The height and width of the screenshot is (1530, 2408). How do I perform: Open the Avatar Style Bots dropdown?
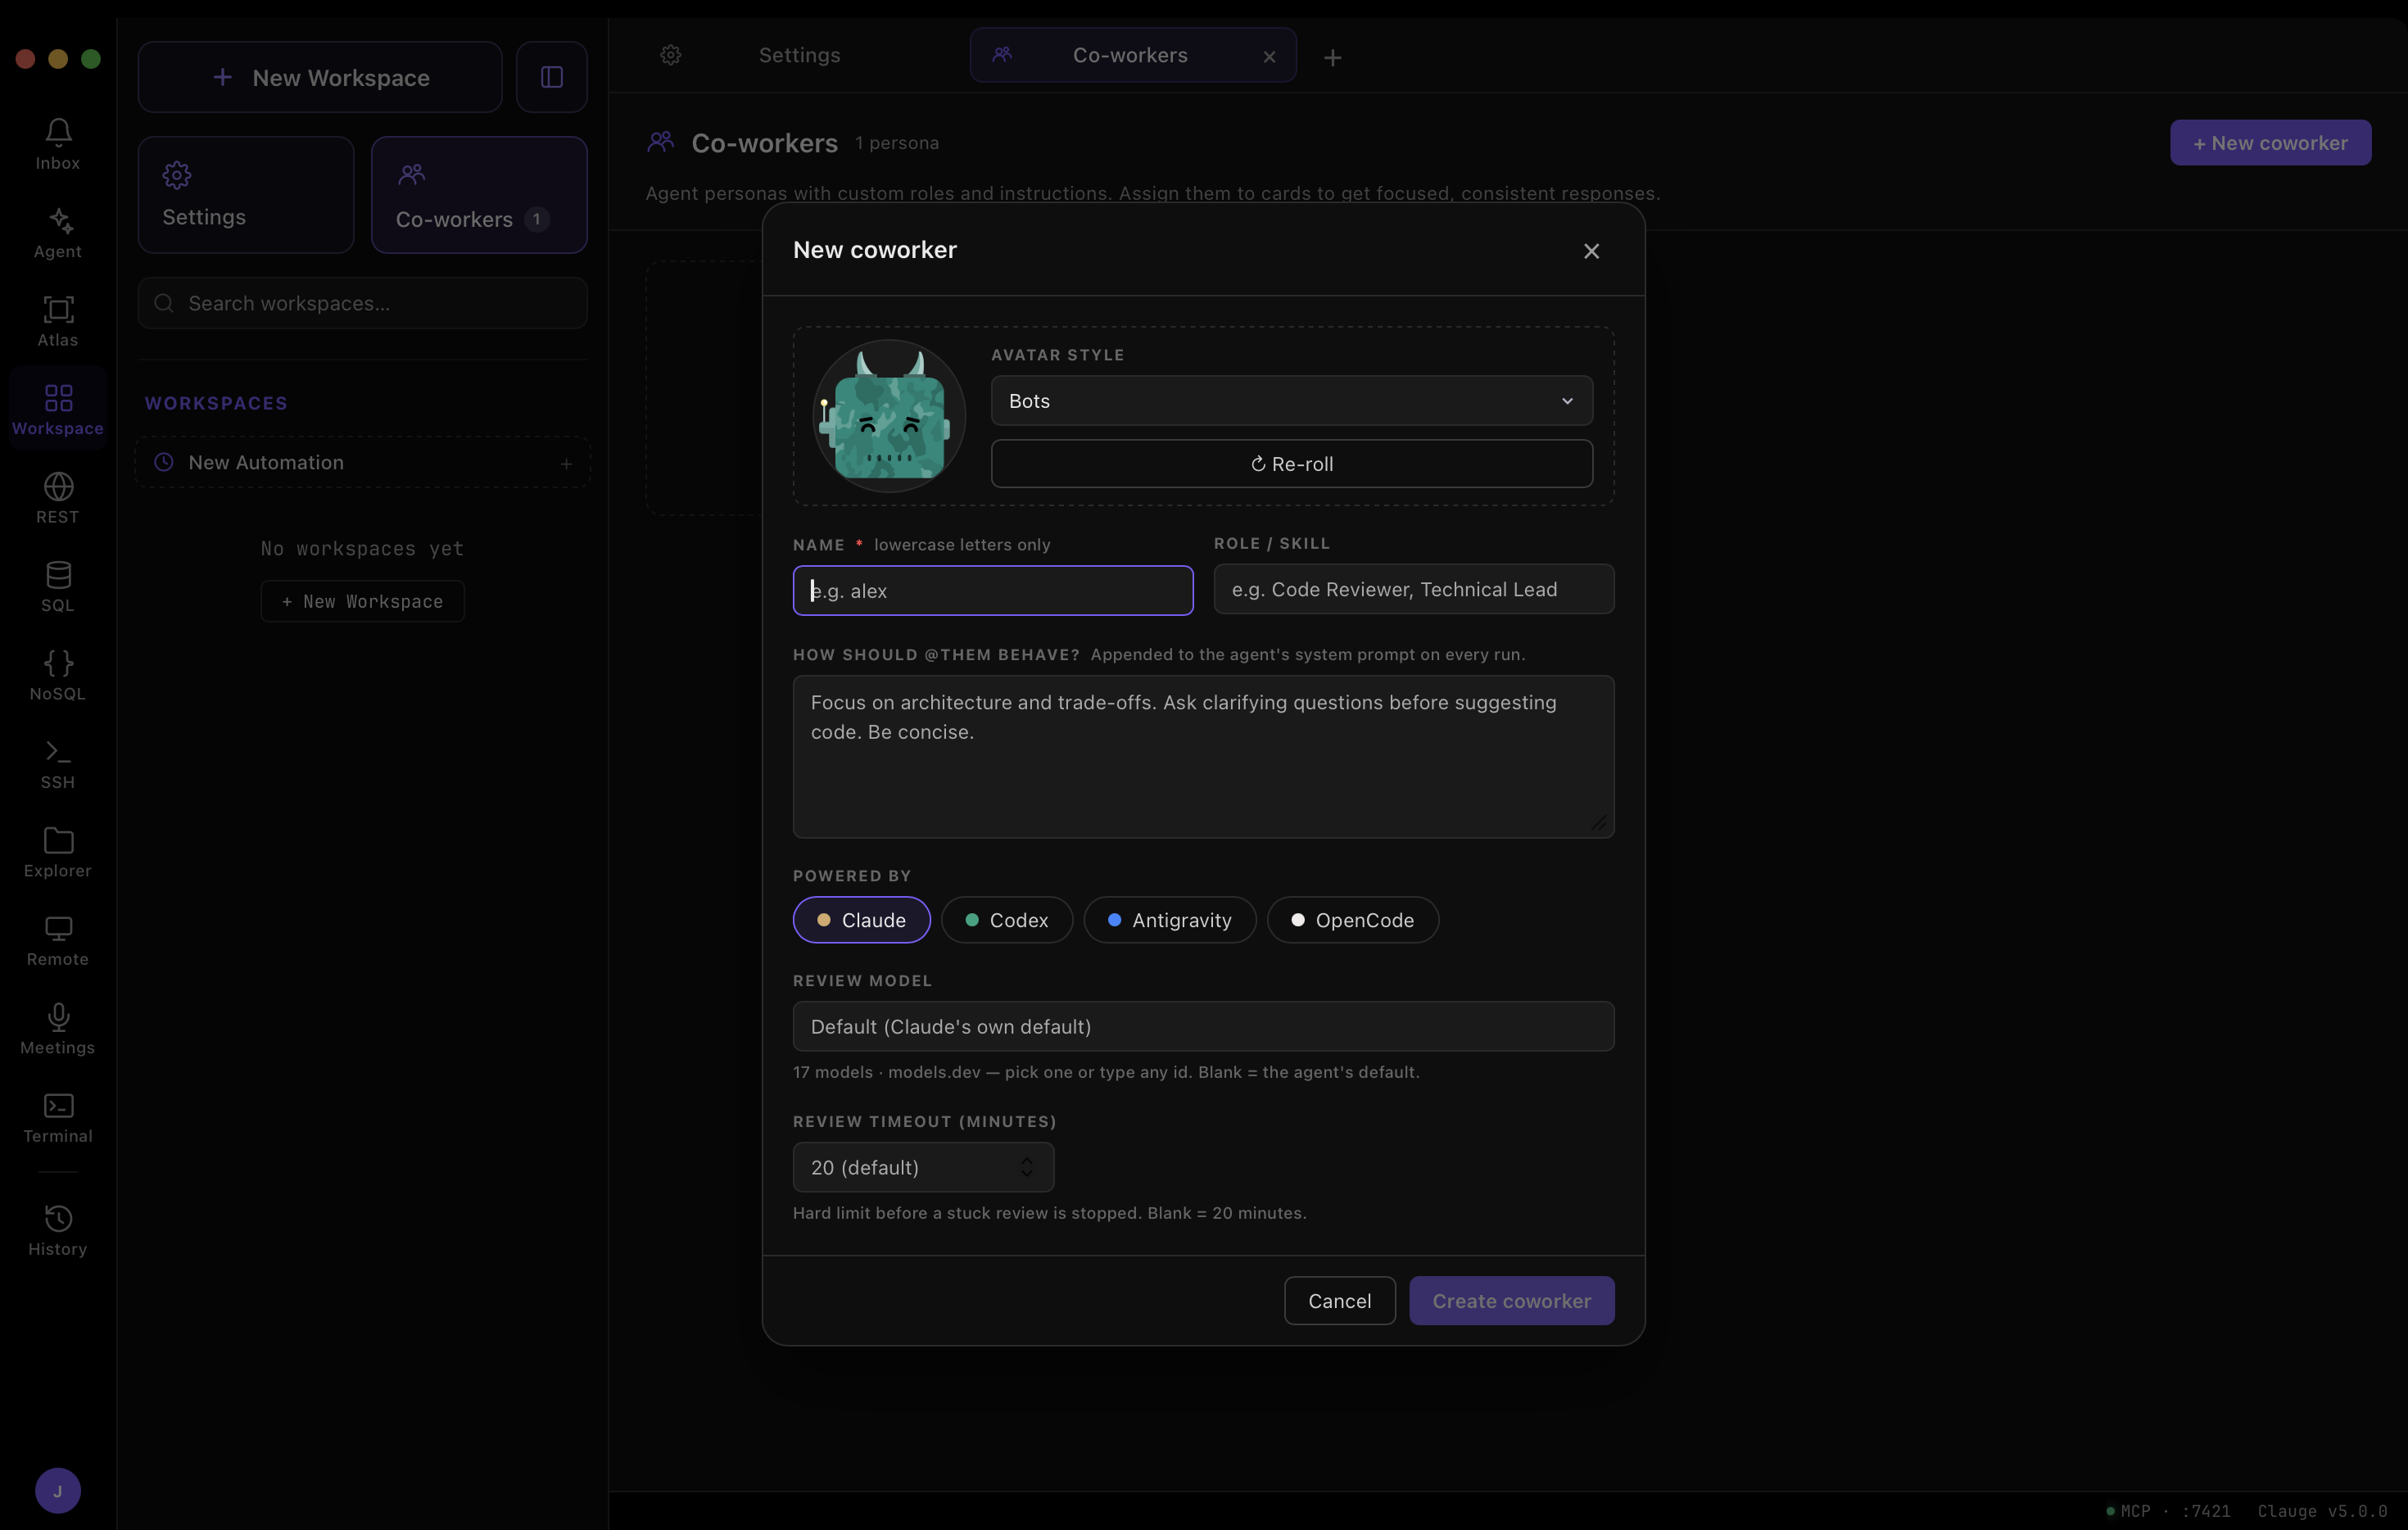[x=1291, y=401]
